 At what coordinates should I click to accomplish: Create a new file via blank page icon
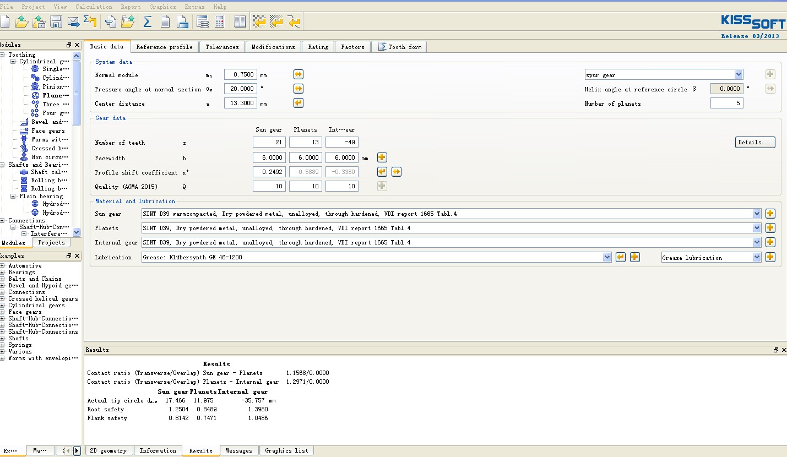[6, 21]
